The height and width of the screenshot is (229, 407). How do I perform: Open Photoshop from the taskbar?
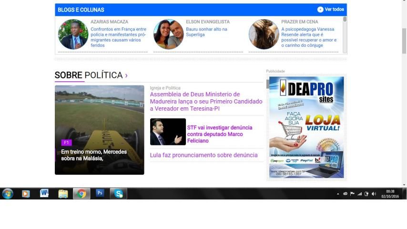click(x=100, y=193)
